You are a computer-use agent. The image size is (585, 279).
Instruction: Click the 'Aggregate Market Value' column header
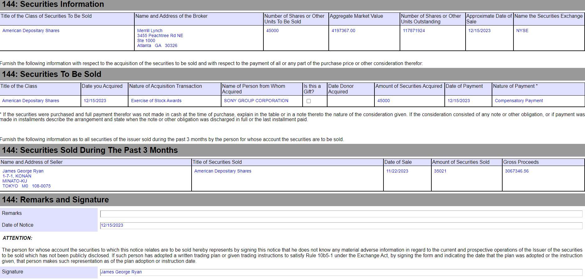click(356, 16)
